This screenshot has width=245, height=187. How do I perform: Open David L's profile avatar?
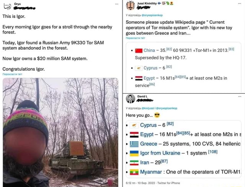(x=131, y=99)
